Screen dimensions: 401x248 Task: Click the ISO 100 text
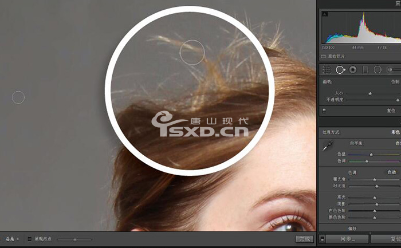(x=328, y=48)
